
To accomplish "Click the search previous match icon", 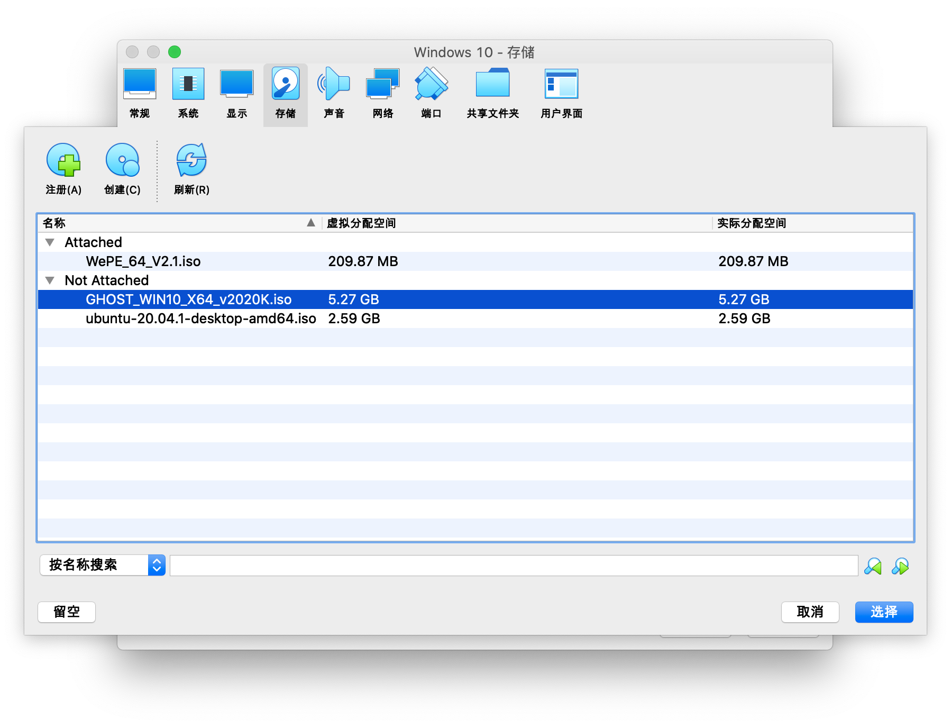I will pyautogui.click(x=873, y=567).
